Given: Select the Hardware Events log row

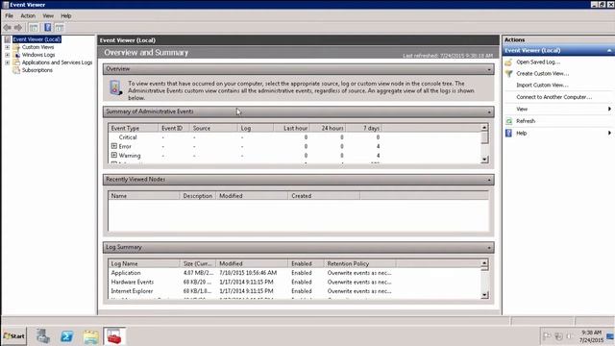Looking at the screenshot, I should pos(295,282).
